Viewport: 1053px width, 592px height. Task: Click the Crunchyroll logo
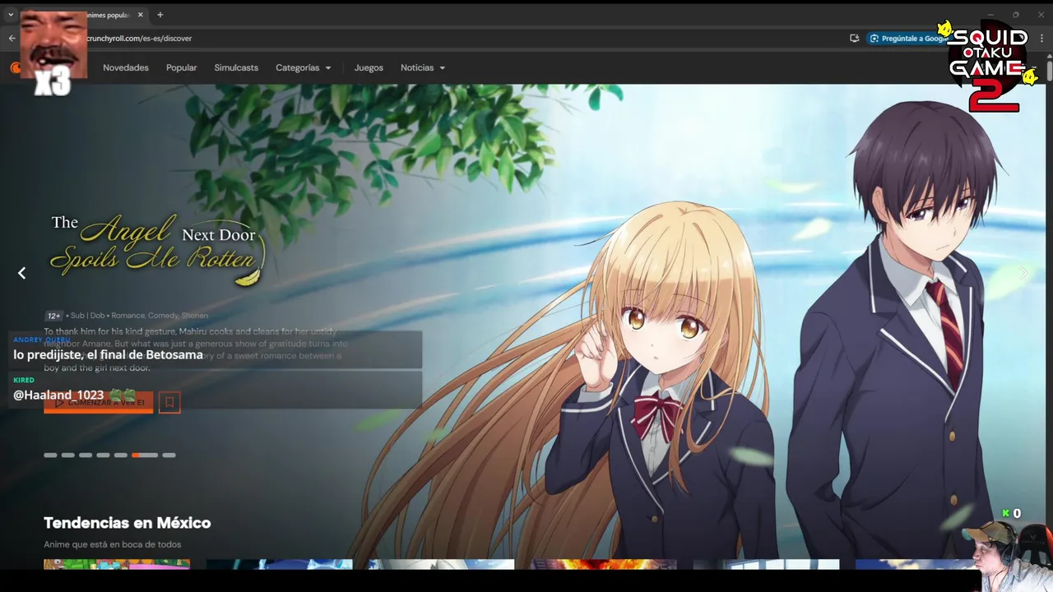[x=16, y=67]
